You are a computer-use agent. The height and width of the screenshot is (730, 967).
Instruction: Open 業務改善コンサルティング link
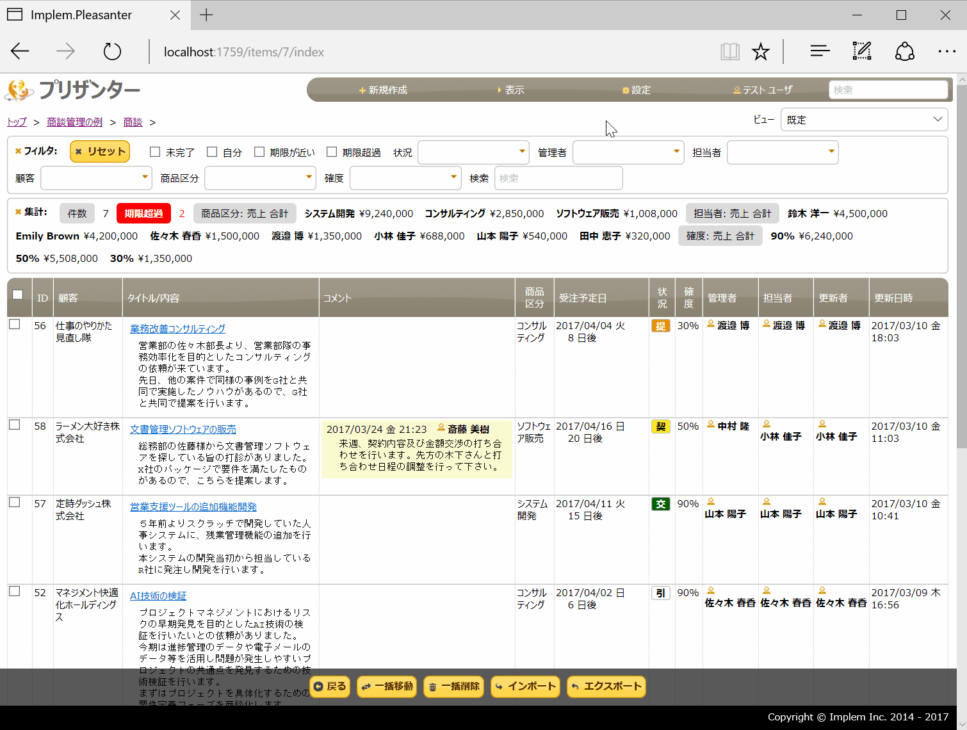tap(177, 328)
